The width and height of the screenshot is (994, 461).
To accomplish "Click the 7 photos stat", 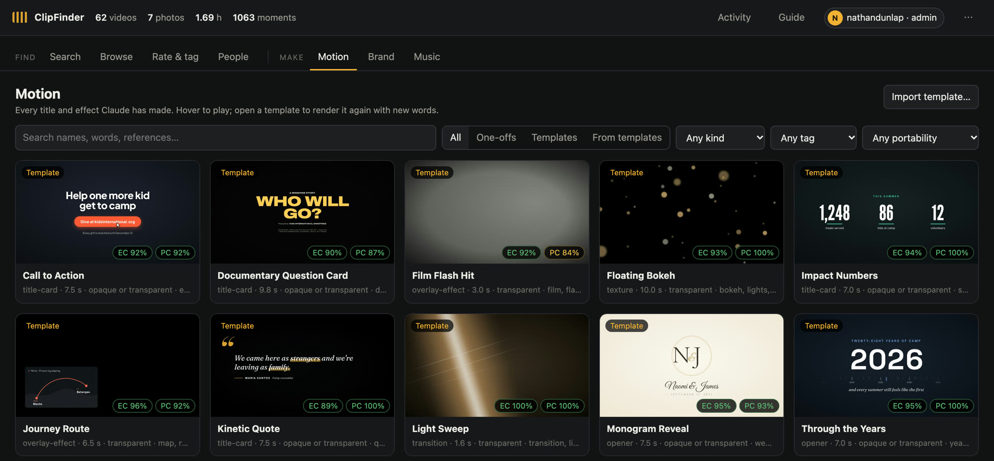I will click(x=166, y=17).
